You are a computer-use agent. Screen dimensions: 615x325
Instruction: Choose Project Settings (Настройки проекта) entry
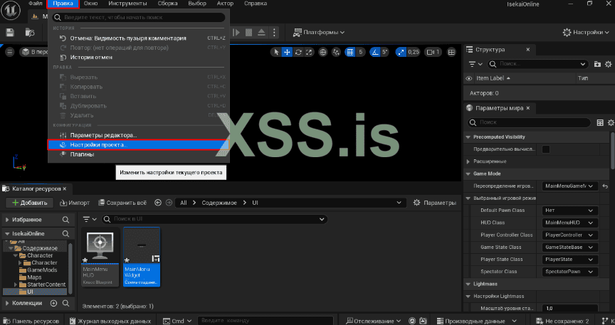(x=137, y=144)
